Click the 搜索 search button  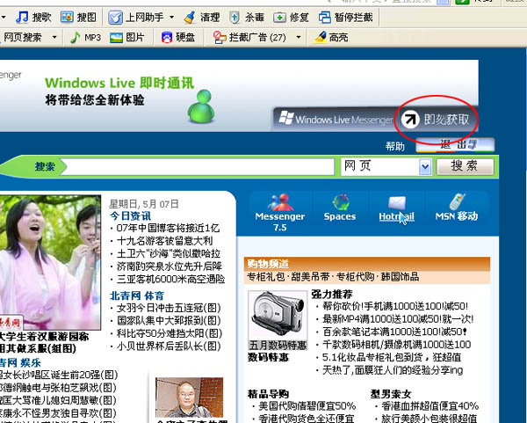click(x=465, y=166)
